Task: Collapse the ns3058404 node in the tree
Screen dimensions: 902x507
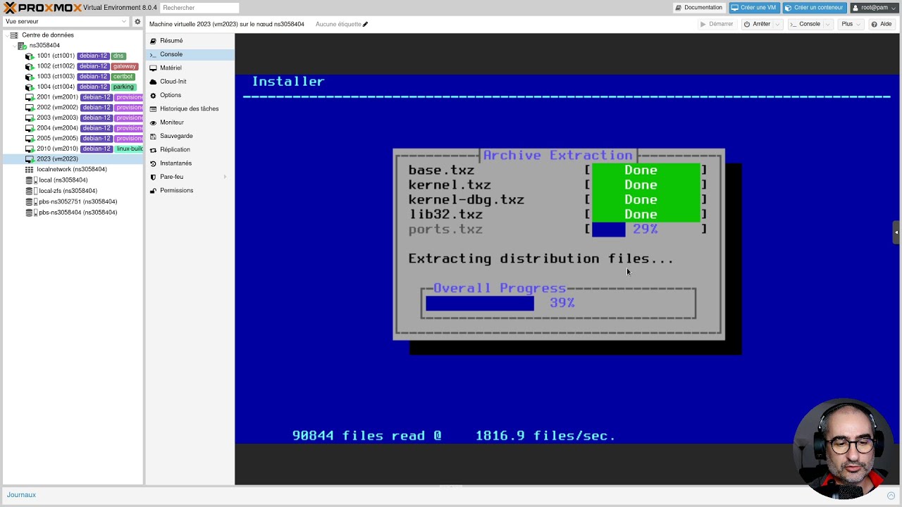Action: point(14,46)
